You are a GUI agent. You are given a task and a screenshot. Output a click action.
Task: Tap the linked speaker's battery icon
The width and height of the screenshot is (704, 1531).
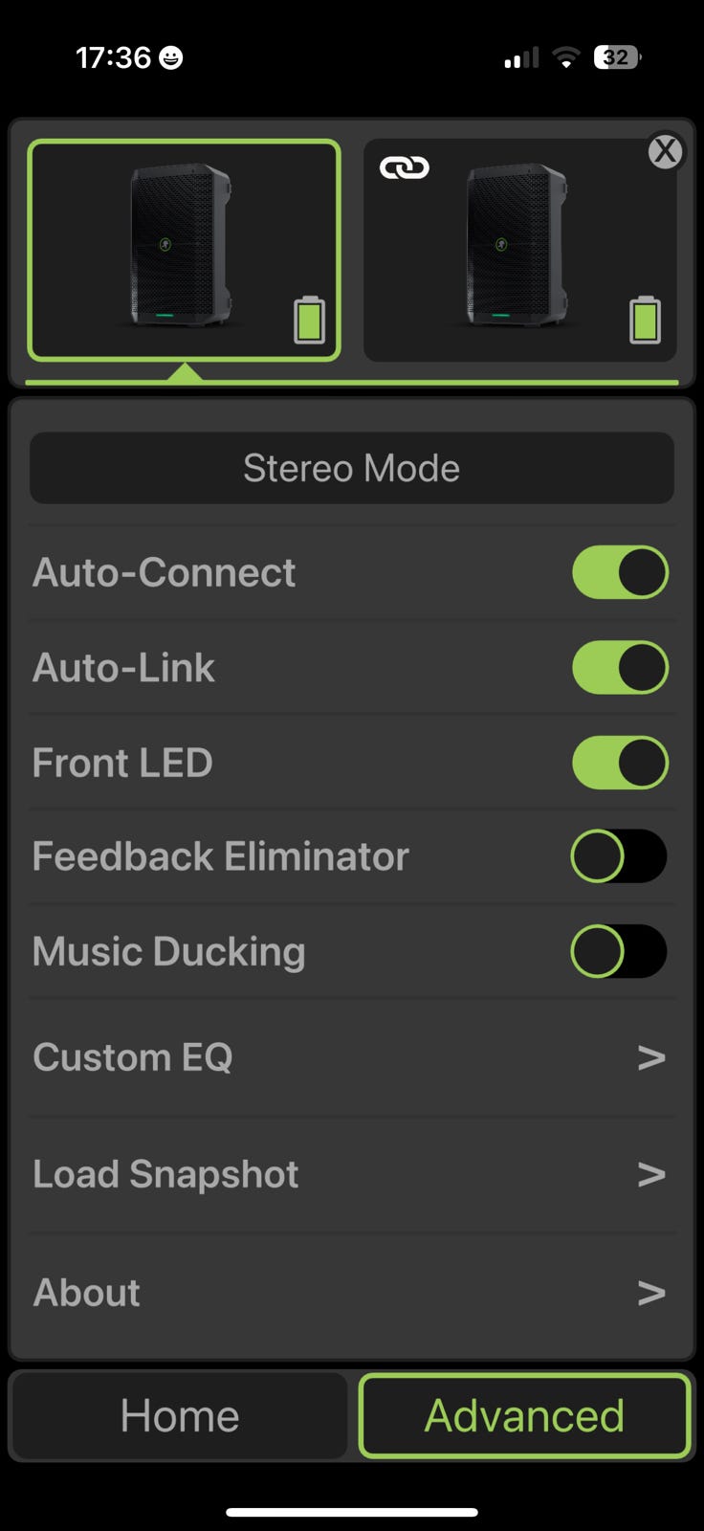click(x=645, y=320)
